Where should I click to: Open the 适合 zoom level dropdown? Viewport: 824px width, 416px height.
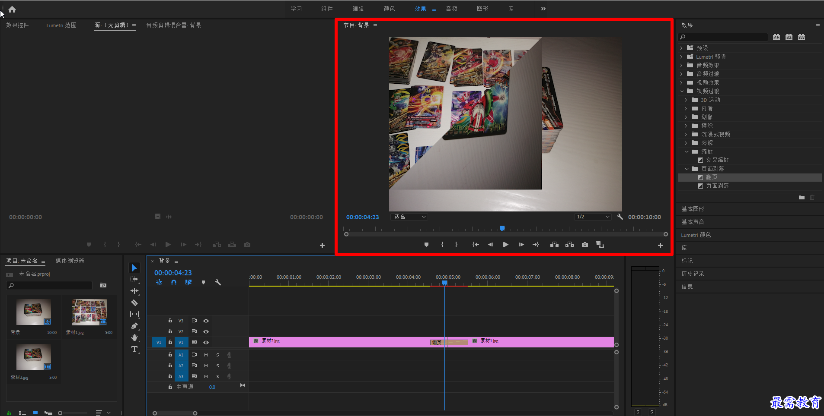409,217
